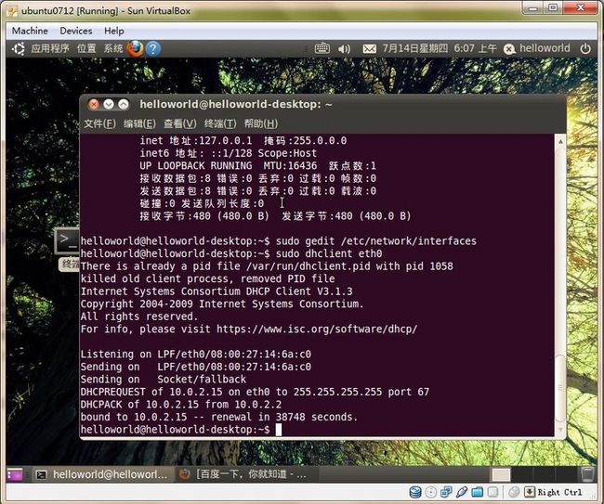Open the volume speaker control
The image size is (604, 504).
[x=344, y=49]
